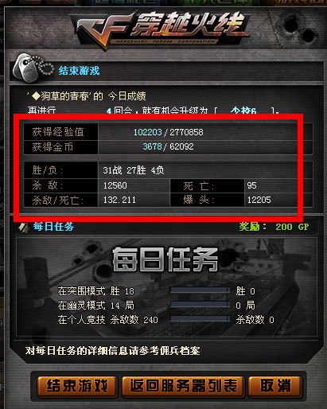Screen dimensions: 327x409
Task: Click the 每日任务 section heading
Action: coord(53,227)
